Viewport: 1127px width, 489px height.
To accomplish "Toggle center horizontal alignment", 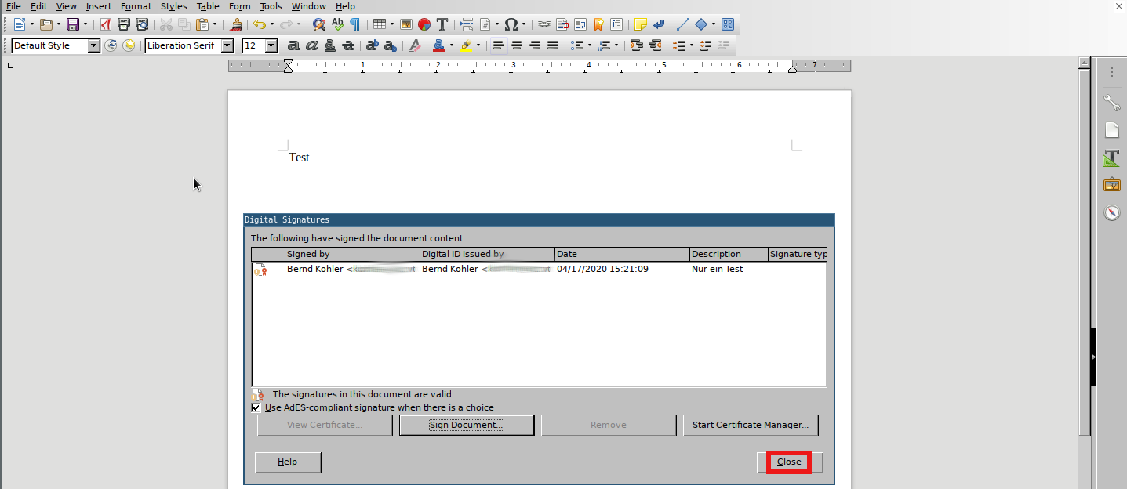I will (517, 45).
